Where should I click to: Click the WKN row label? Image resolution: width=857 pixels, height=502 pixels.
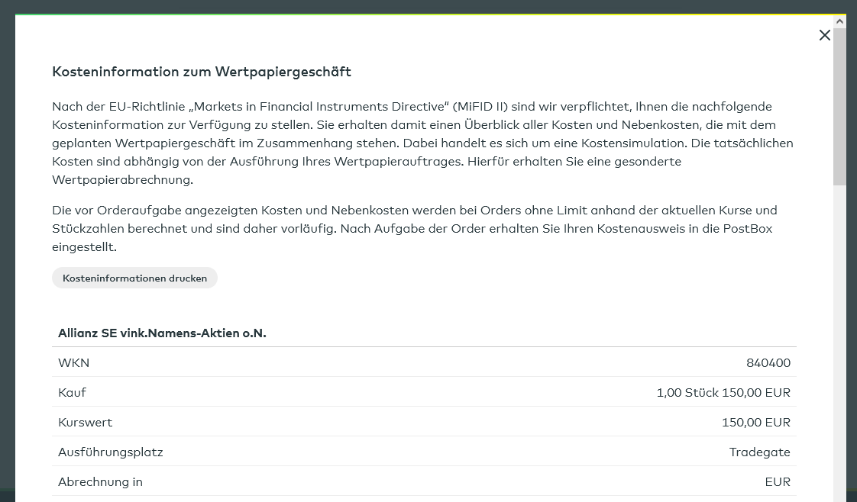pyautogui.click(x=73, y=363)
